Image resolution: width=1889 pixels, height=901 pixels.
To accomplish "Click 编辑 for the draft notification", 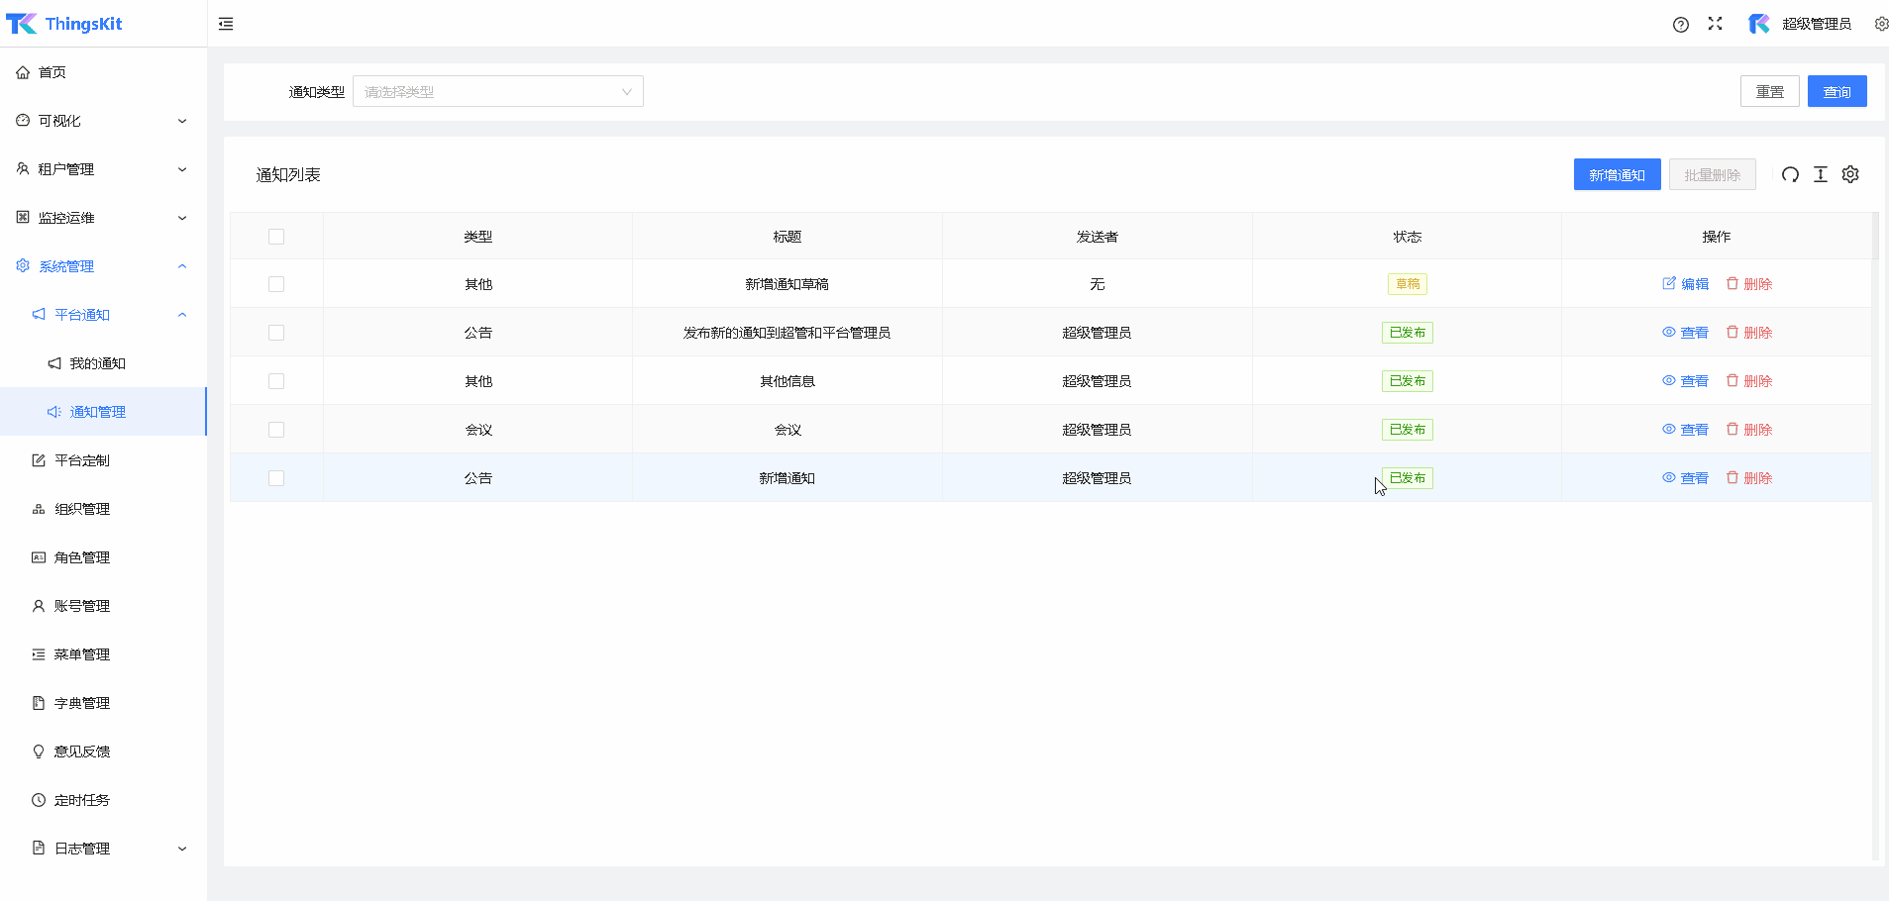I will tap(1686, 284).
